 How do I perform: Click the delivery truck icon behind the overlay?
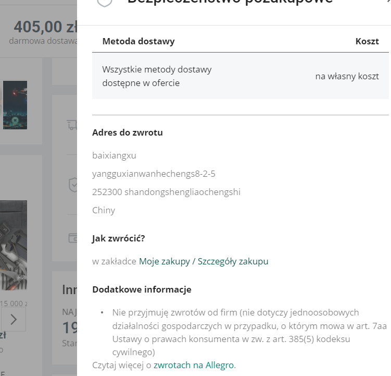pos(72,125)
